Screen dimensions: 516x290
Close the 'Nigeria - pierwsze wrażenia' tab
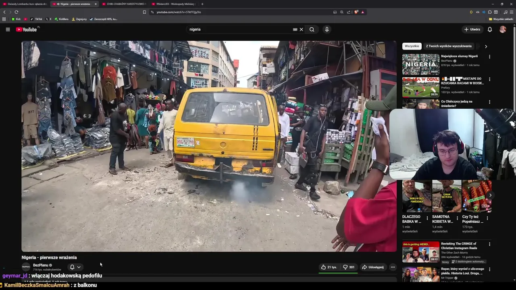pyautogui.click(x=96, y=4)
